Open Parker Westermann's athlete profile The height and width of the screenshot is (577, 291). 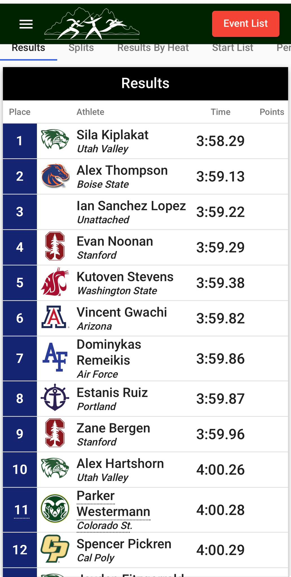coord(113,504)
